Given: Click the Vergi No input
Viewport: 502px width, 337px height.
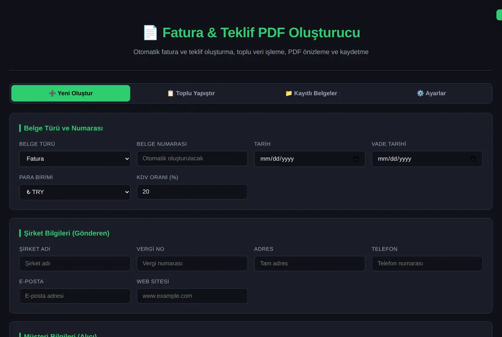Looking at the screenshot, I should [192, 263].
